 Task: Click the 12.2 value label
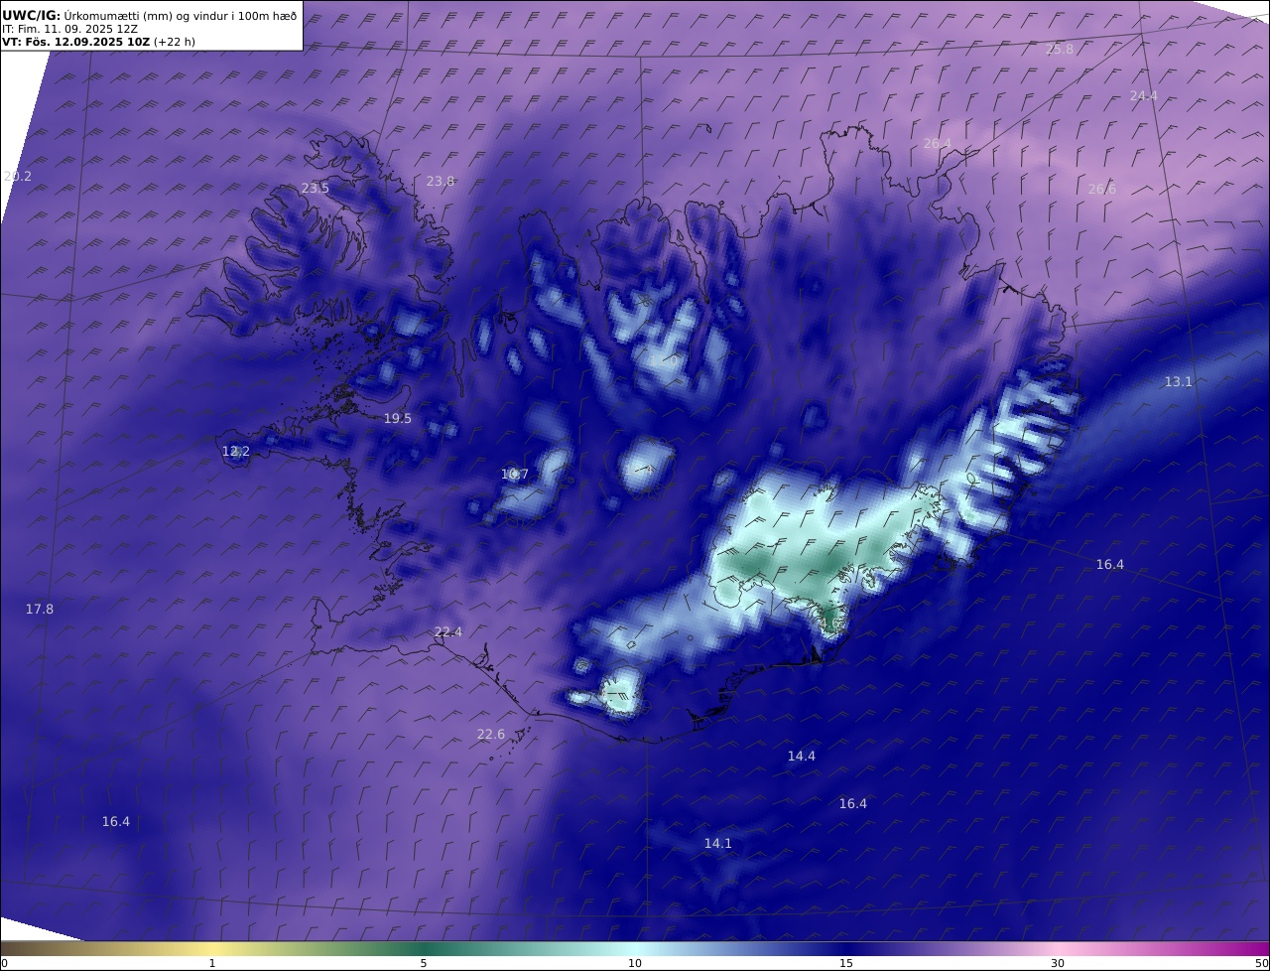coord(236,451)
